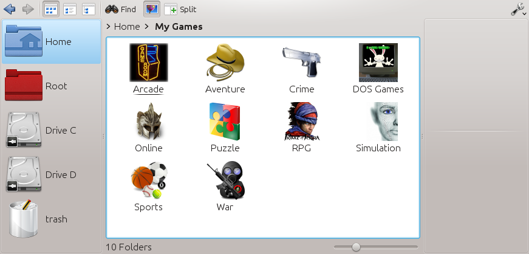
Task: Open Drive C from the sidebar
Action: pyautogui.click(x=51, y=131)
